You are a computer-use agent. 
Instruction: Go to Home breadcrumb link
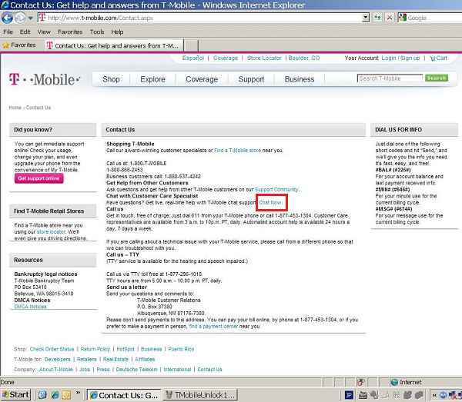coord(15,108)
